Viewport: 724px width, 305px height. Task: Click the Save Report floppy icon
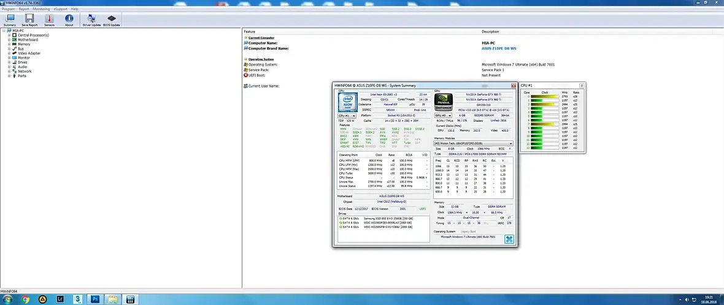29,20
